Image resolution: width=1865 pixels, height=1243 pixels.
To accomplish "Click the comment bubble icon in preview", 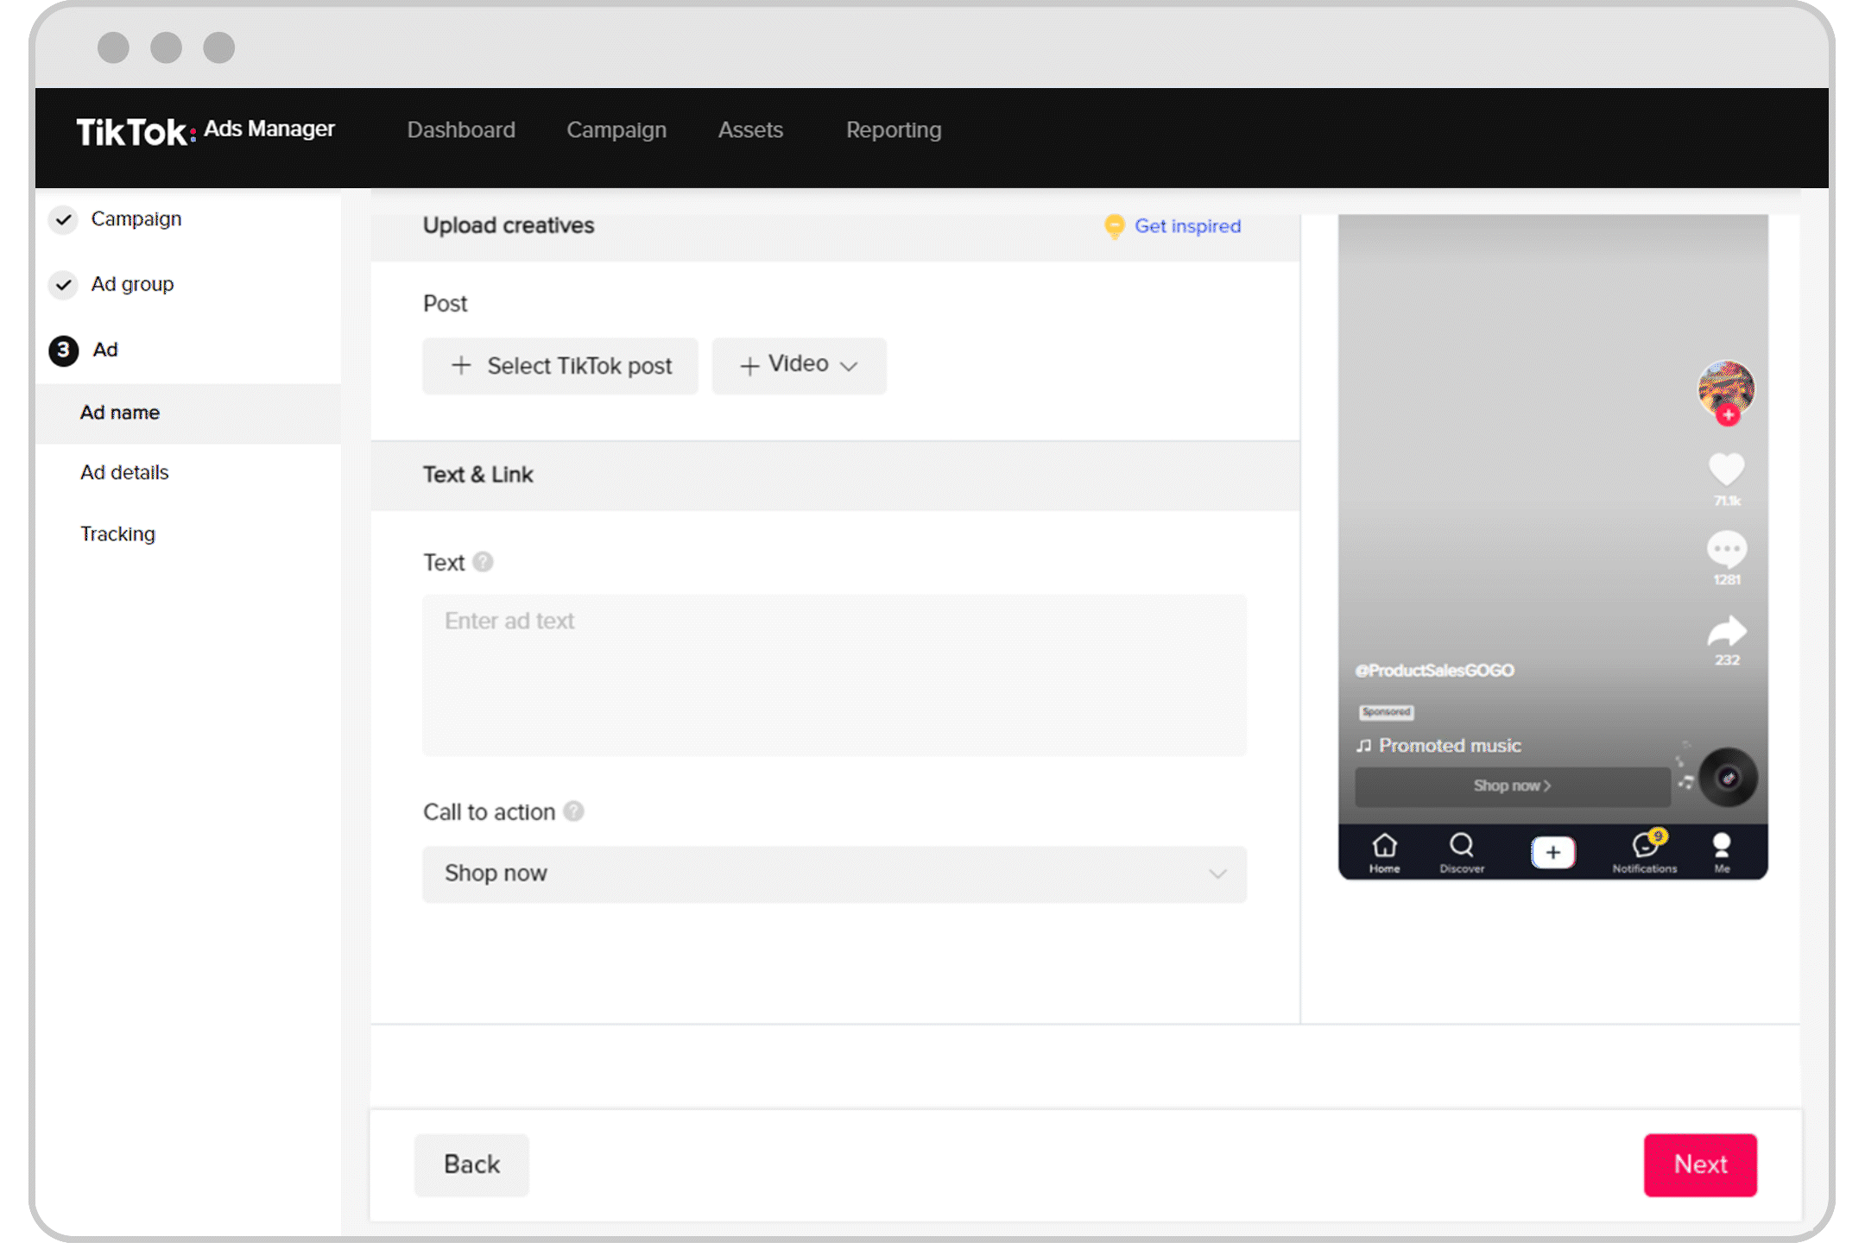I will click(x=1726, y=549).
